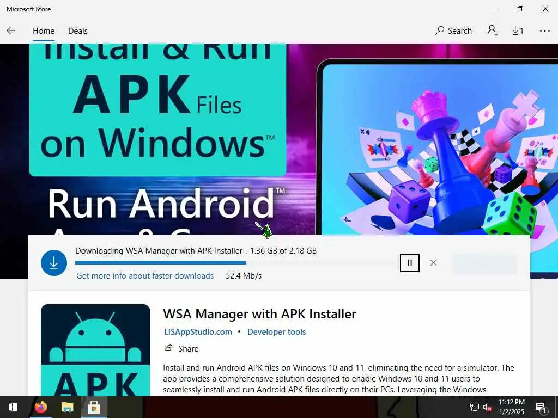The image size is (558, 418).
Task: Launch Firefox from the taskbar
Action: pyautogui.click(x=41, y=407)
